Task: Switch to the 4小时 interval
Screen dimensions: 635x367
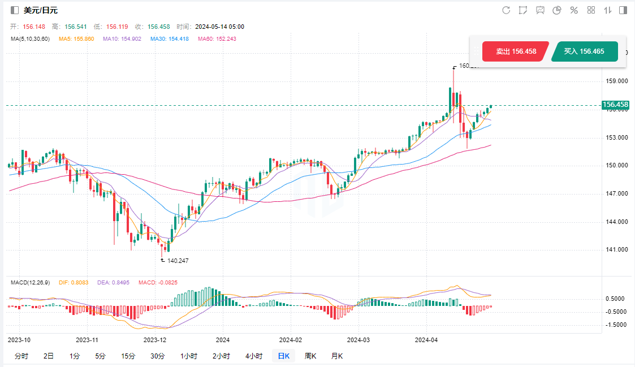Action: coord(254,356)
